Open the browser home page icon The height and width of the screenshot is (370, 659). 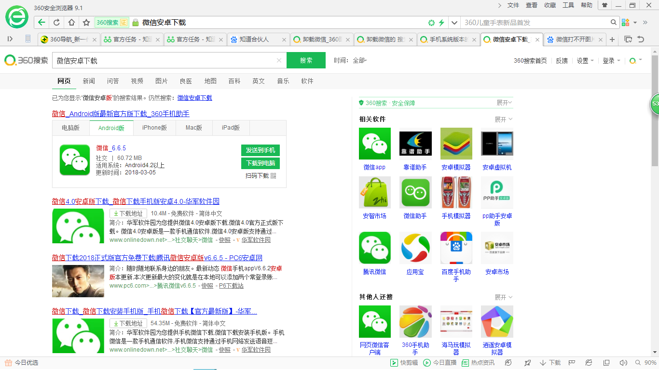pyautogui.click(x=71, y=22)
